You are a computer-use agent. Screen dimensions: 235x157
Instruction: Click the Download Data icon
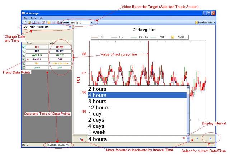197,23
